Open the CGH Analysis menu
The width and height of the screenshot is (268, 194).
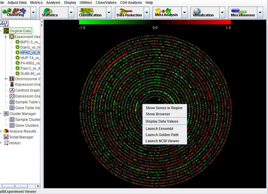click(x=131, y=3)
